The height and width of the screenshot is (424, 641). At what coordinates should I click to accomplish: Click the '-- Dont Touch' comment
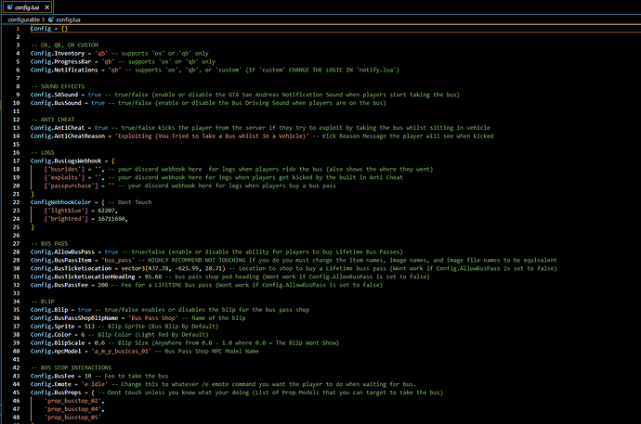tap(129, 202)
